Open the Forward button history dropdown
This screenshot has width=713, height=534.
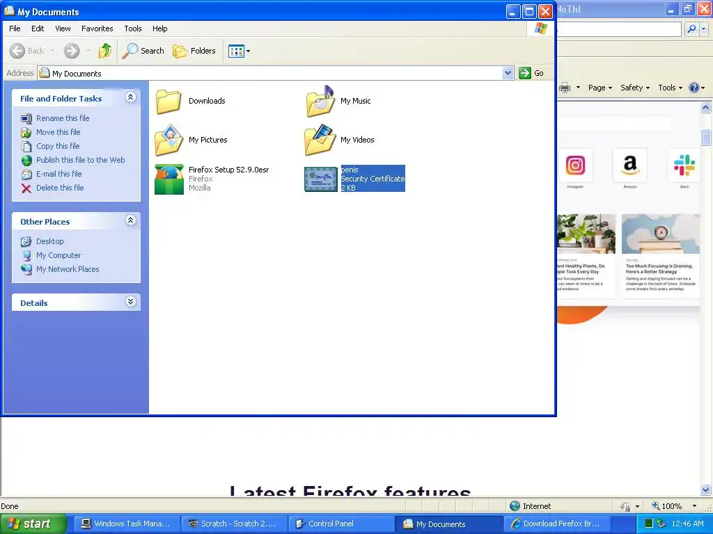point(88,51)
